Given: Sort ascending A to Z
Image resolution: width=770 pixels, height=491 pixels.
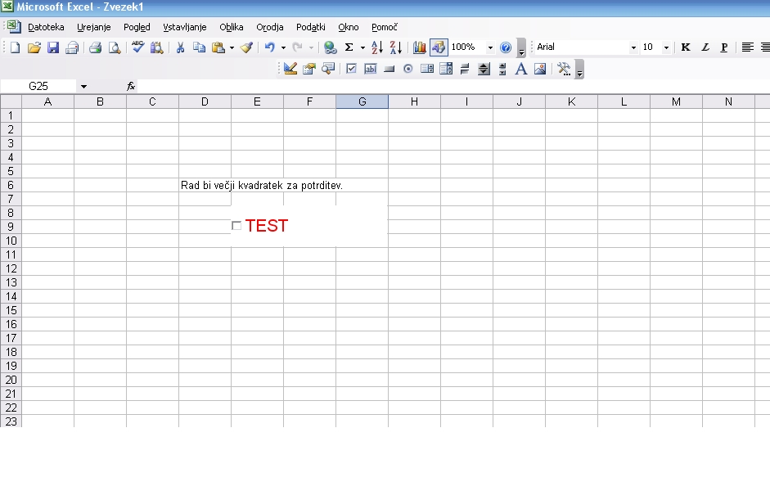Looking at the screenshot, I should 377,47.
